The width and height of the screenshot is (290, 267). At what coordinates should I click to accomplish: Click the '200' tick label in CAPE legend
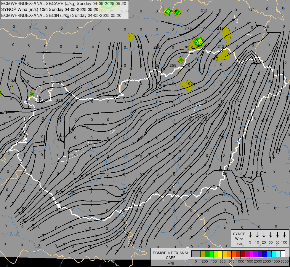click(x=205, y=261)
